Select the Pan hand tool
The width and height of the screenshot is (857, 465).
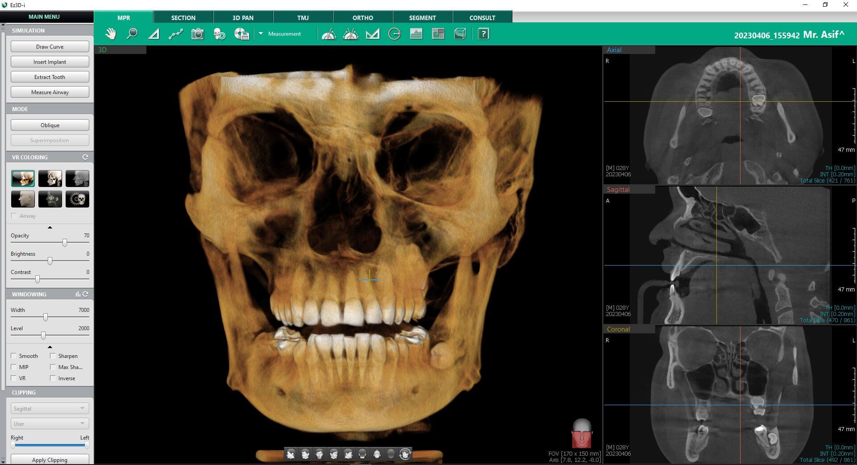tap(110, 34)
